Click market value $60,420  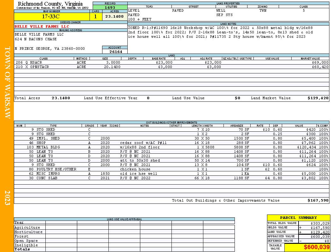(x=320, y=67)
